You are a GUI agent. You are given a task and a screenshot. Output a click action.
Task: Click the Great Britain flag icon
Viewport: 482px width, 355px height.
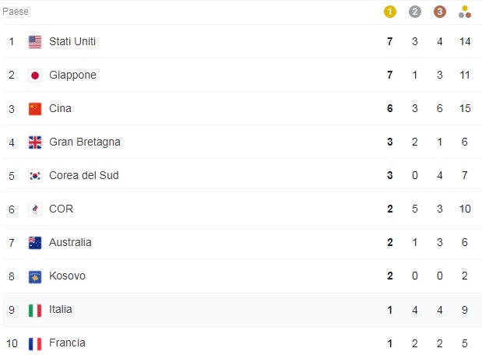35,142
